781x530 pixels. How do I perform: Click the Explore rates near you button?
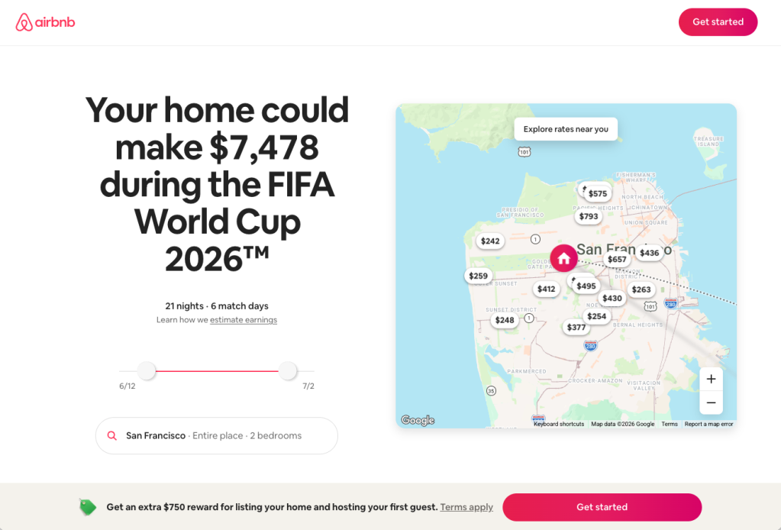(565, 128)
